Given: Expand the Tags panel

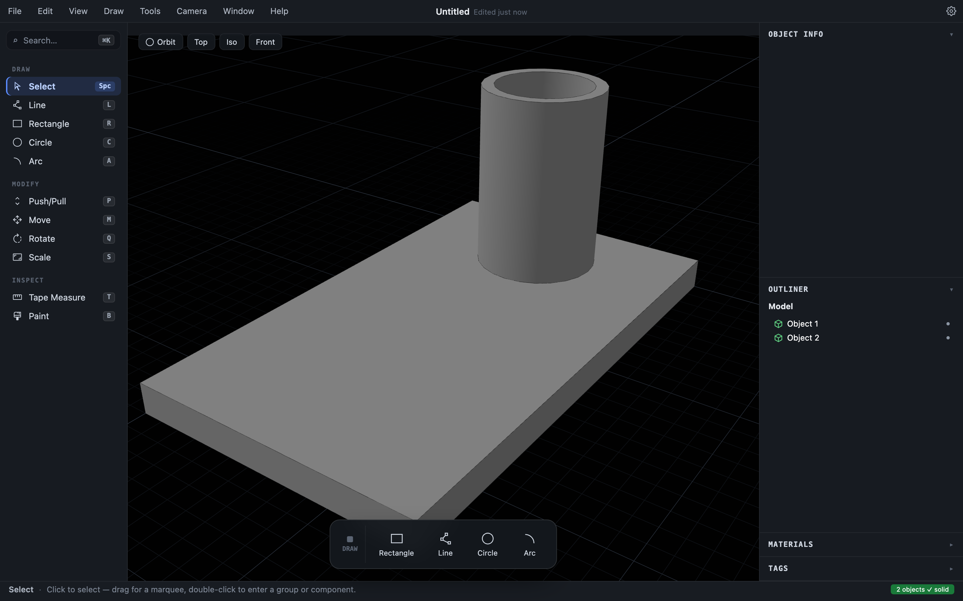Looking at the screenshot, I should point(951,569).
